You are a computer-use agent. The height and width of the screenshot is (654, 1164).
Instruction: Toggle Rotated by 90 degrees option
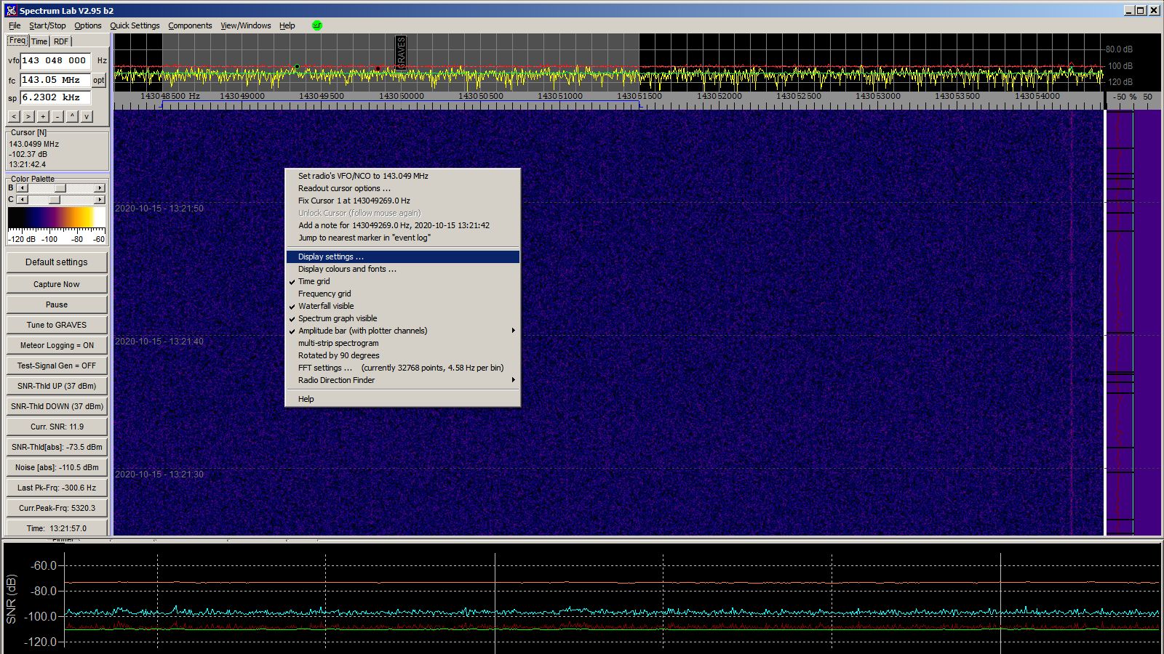(403, 355)
